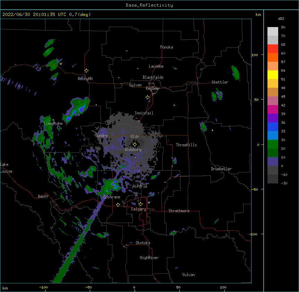Click the Vulcan city label
299x292 pixels.
click(188, 275)
